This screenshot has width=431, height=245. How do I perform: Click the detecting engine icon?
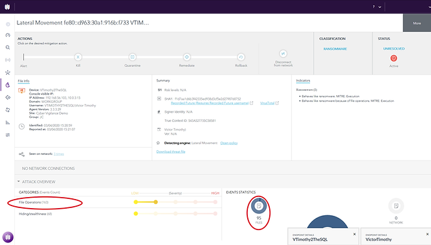coord(159,143)
